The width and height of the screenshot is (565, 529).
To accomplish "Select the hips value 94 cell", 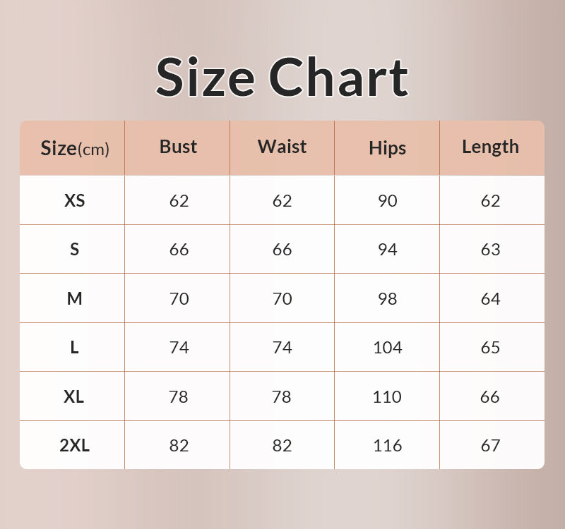I will 387,250.
